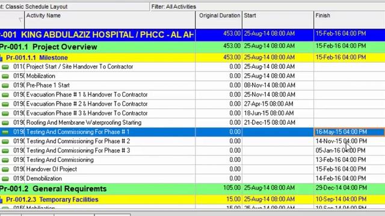Click icon of Testing And Commissioning Phase # 3

click(5, 151)
